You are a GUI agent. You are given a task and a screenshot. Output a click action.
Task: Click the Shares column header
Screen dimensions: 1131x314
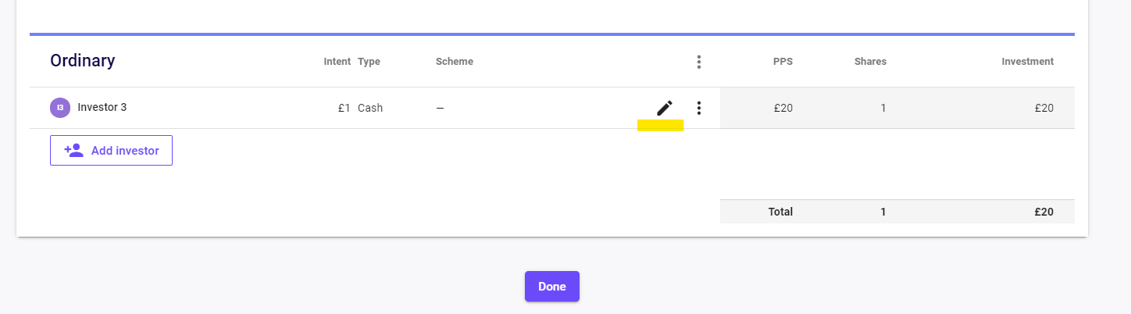[870, 62]
